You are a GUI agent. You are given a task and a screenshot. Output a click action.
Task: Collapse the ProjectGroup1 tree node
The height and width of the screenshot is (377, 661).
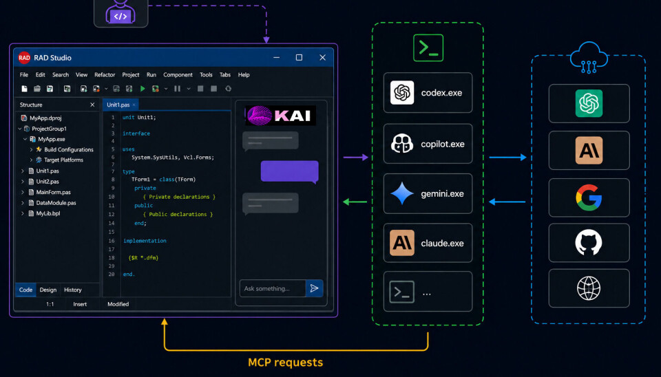[20, 129]
